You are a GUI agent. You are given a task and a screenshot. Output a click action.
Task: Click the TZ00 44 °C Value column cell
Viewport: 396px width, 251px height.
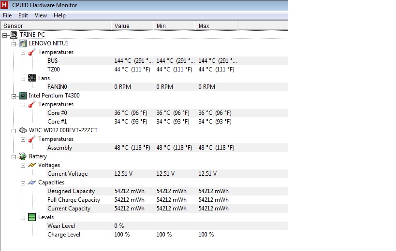(x=132, y=70)
